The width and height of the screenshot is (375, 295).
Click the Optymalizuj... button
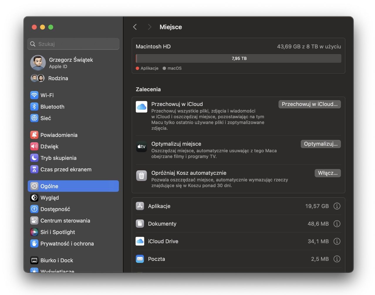coord(321,144)
